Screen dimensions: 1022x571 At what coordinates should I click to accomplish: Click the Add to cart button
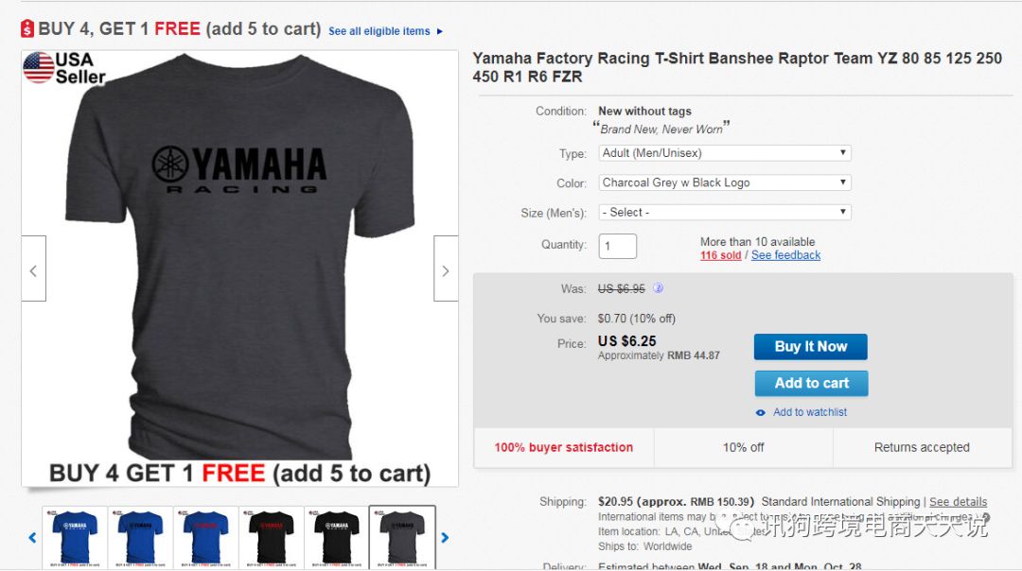coord(811,383)
